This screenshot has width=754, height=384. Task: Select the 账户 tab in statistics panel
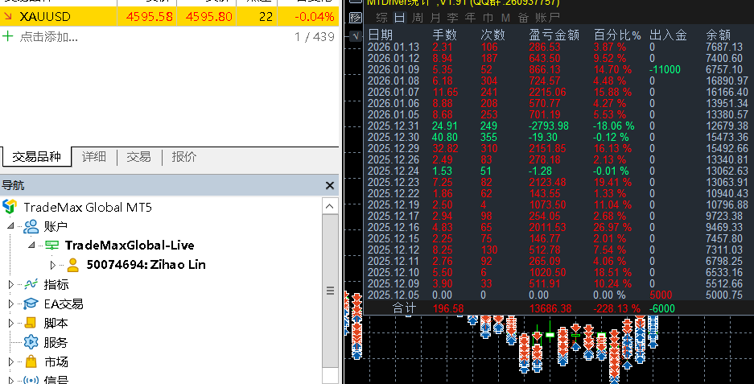(x=547, y=18)
